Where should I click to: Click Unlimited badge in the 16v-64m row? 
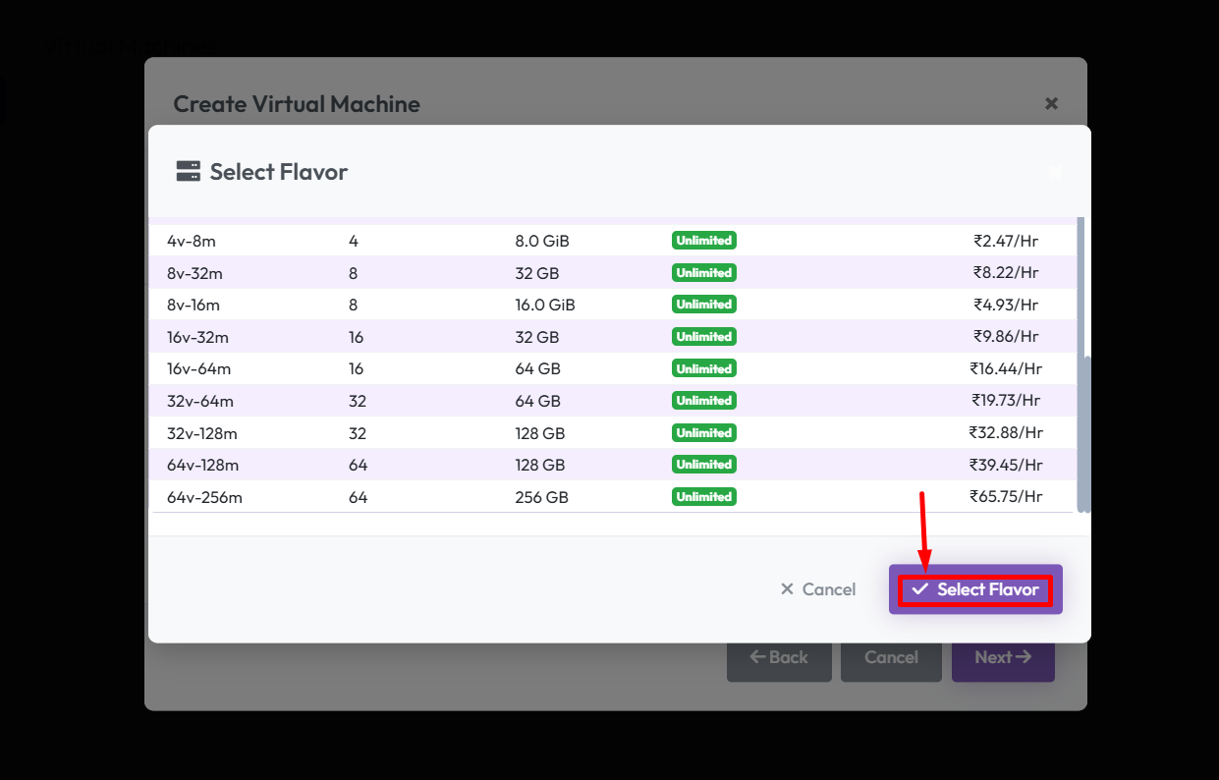[703, 369]
